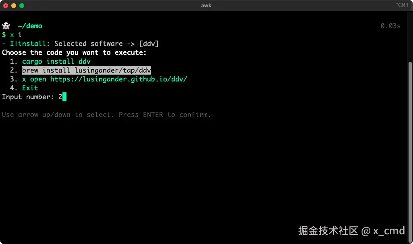Click the 'Use arrow up/down to select' hint
Viewport: 413px width, 244px height.
106,115
